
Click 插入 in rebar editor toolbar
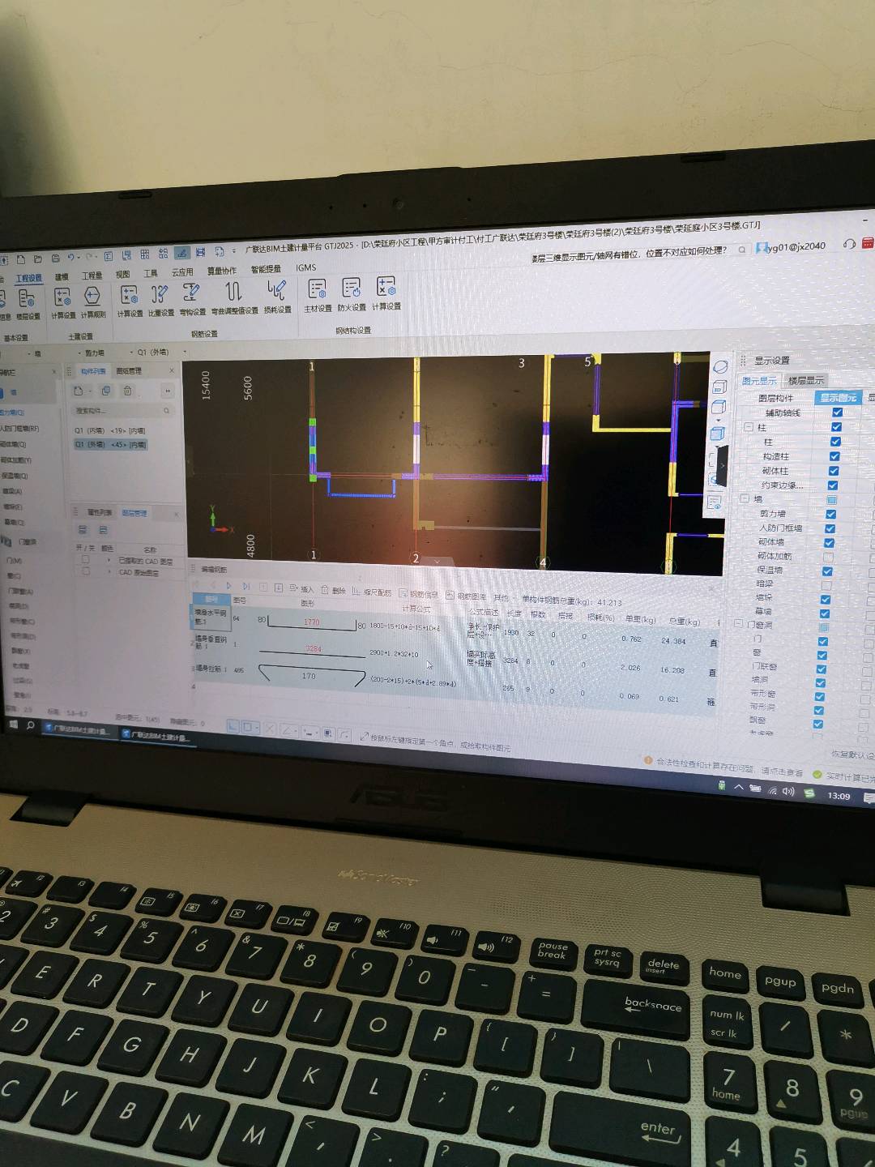301,590
